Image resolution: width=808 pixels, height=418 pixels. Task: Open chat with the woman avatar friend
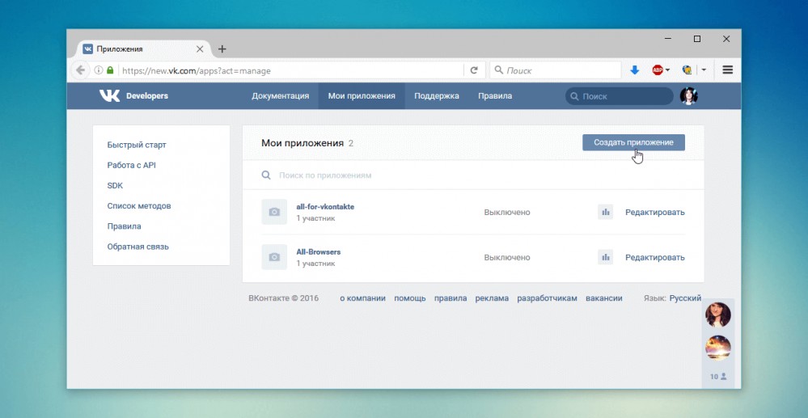(x=718, y=315)
